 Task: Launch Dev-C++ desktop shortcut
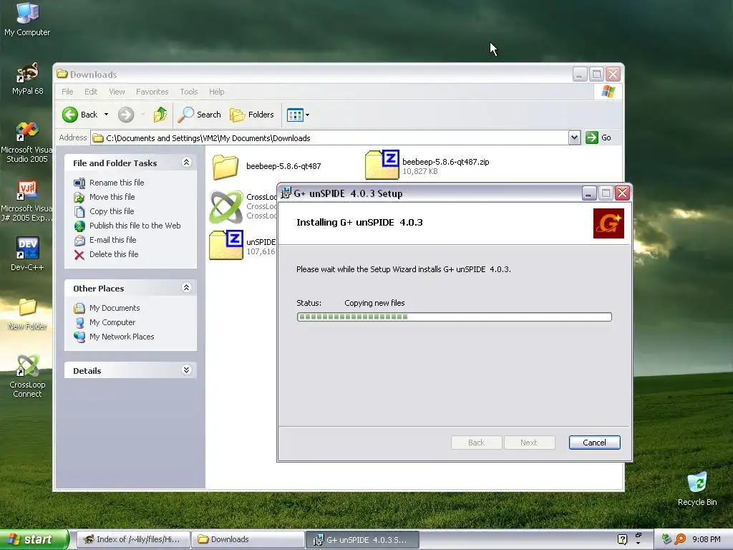pyautogui.click(x=27, y=254)
